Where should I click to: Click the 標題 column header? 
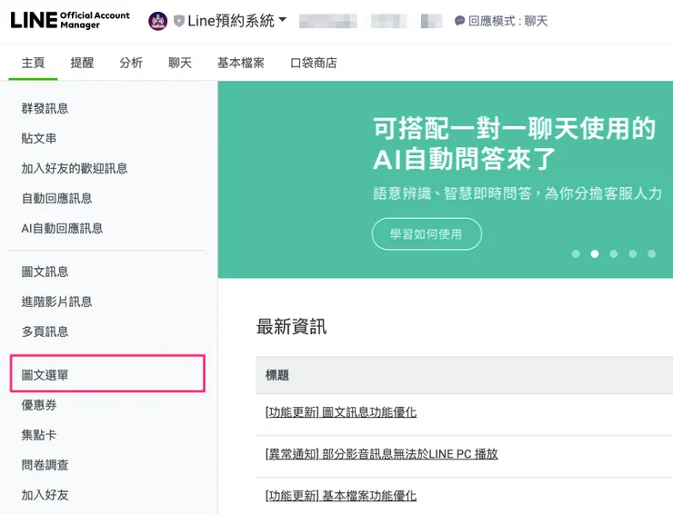coord(277,375)
